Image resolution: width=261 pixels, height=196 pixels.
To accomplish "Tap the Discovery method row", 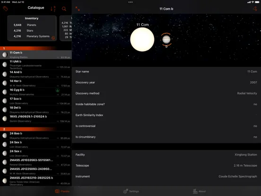I will (x=166, y=93).
